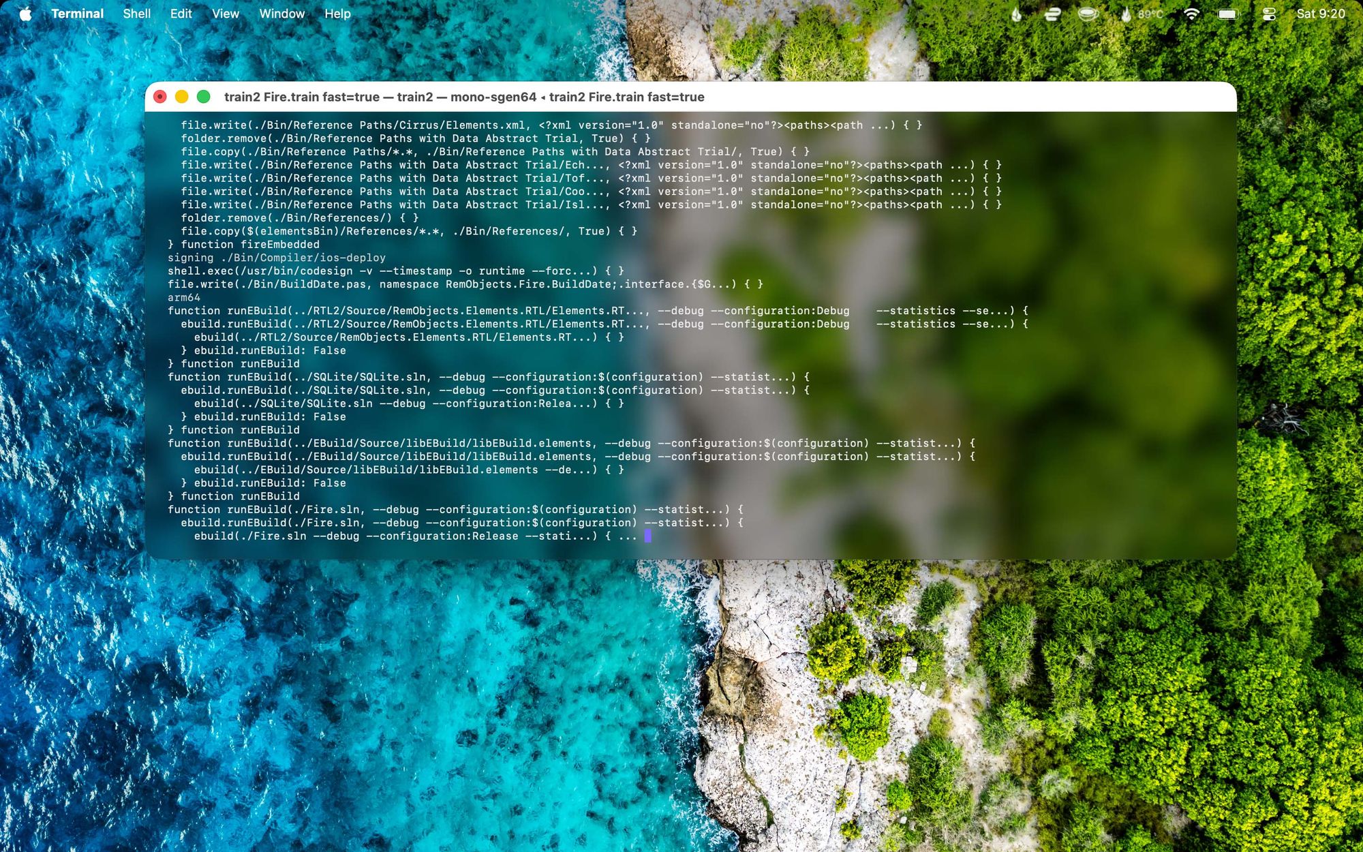Open the Shell menu

point(136,14)
